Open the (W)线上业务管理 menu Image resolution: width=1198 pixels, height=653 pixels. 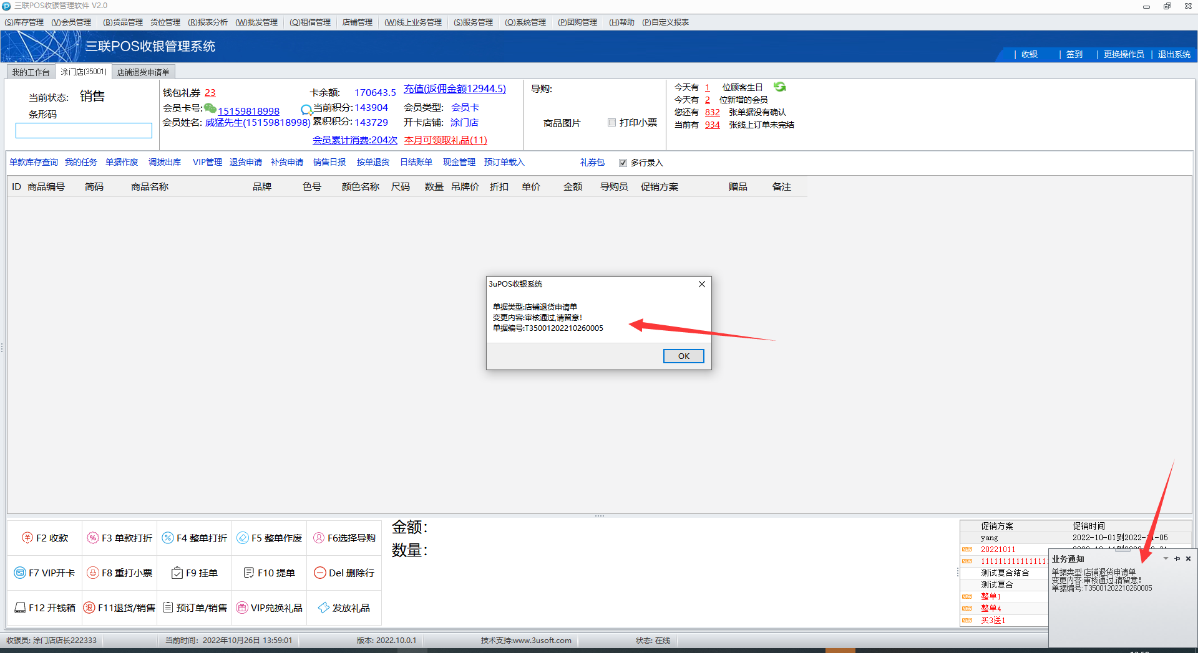(413, 22)
